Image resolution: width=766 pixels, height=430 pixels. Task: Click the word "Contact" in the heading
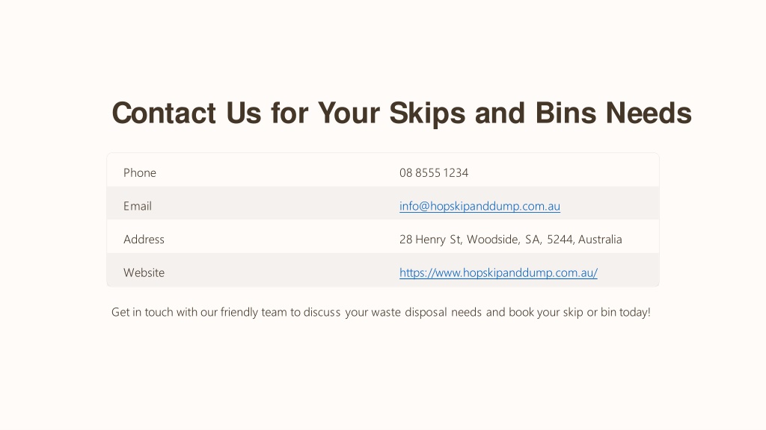(x=164, y=113)
